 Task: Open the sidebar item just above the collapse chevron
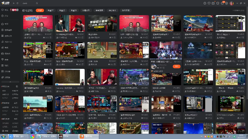click(6, 78)
